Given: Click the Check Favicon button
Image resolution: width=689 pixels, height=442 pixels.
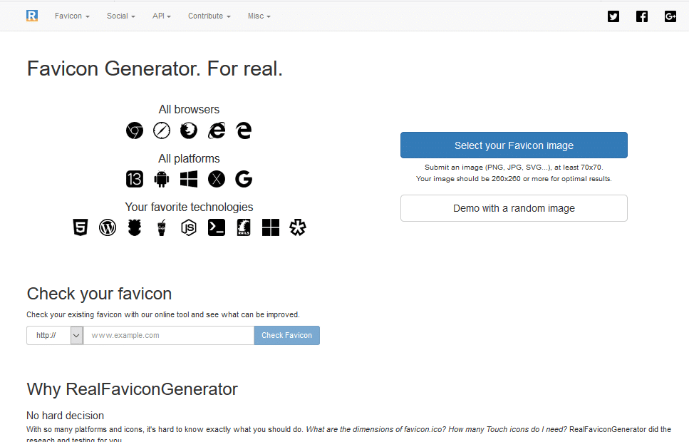Looking at the screenshot, I should [287, 336].
